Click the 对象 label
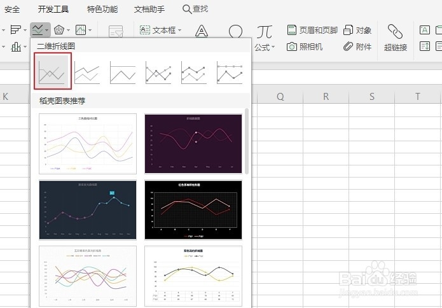Image resolution: width=442 pixels, height=308 pixels. pyautogui.click(x=364, y=30)
